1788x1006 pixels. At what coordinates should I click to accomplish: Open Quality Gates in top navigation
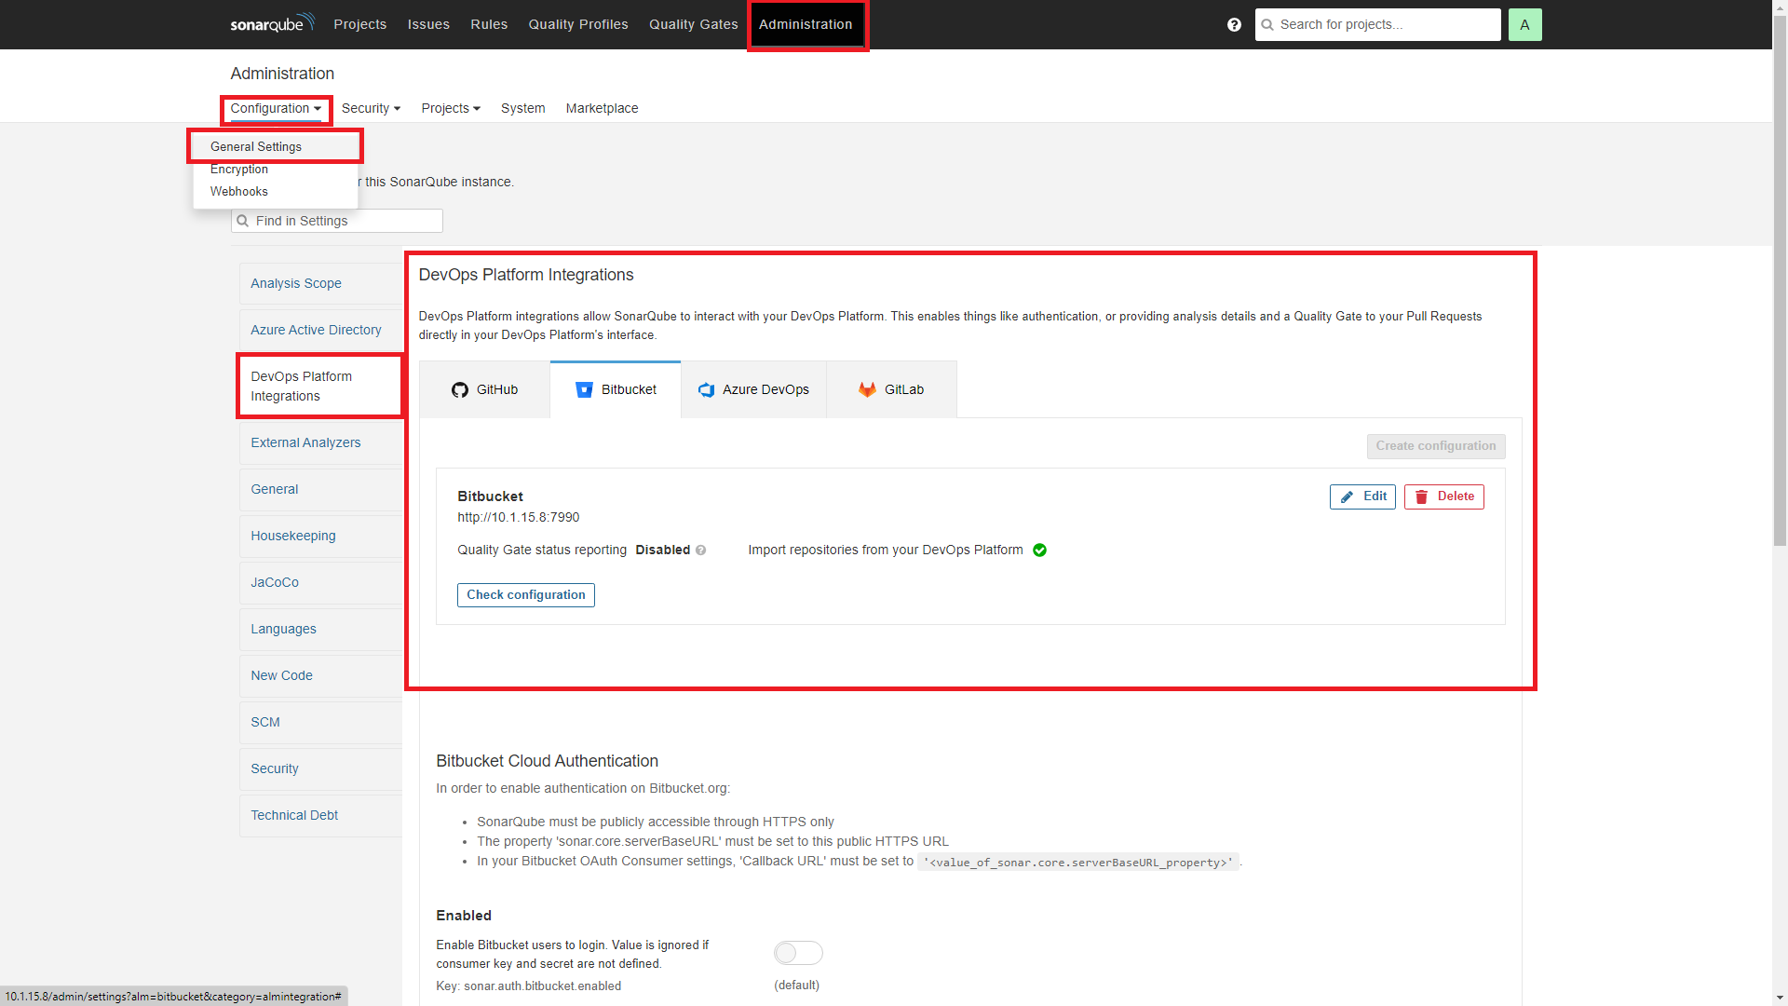(694, 24)
